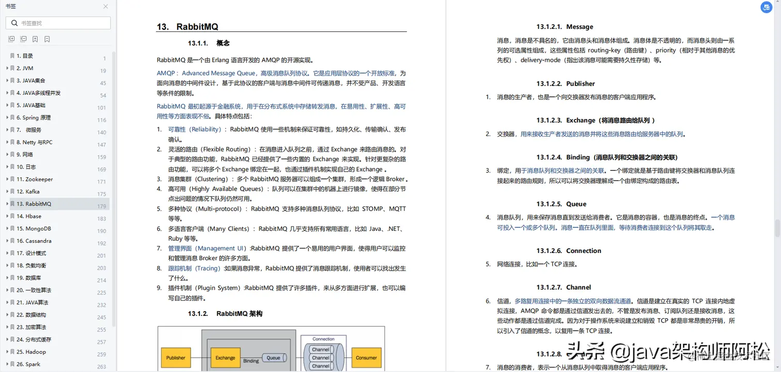Image resolution: width=781 pixels, height=372 pixels.
Task: Click bookmark icon beside 15. MongoDB
Action: pos(12,229)
